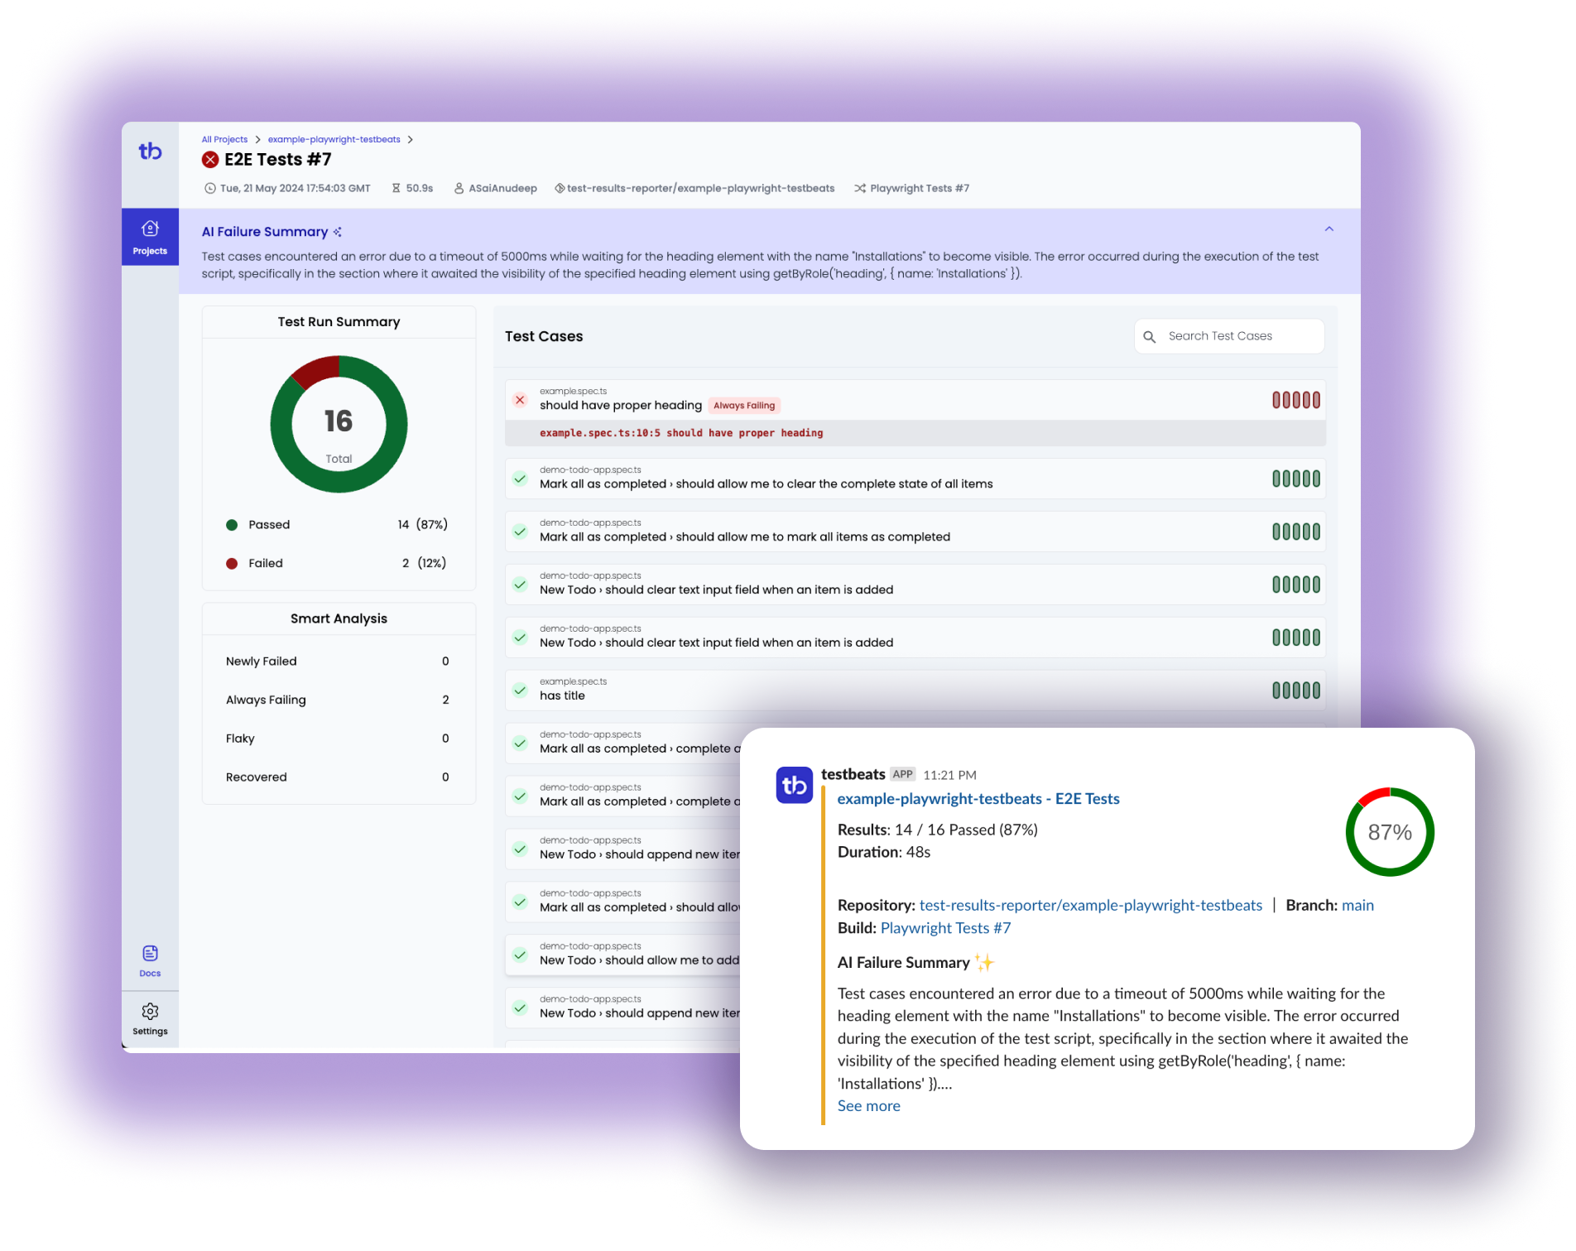Viewport: 1576px width, 1251px height.
Task: Click the Newly Failed row in Smart Analysis
Action: (x=339, y=662)
